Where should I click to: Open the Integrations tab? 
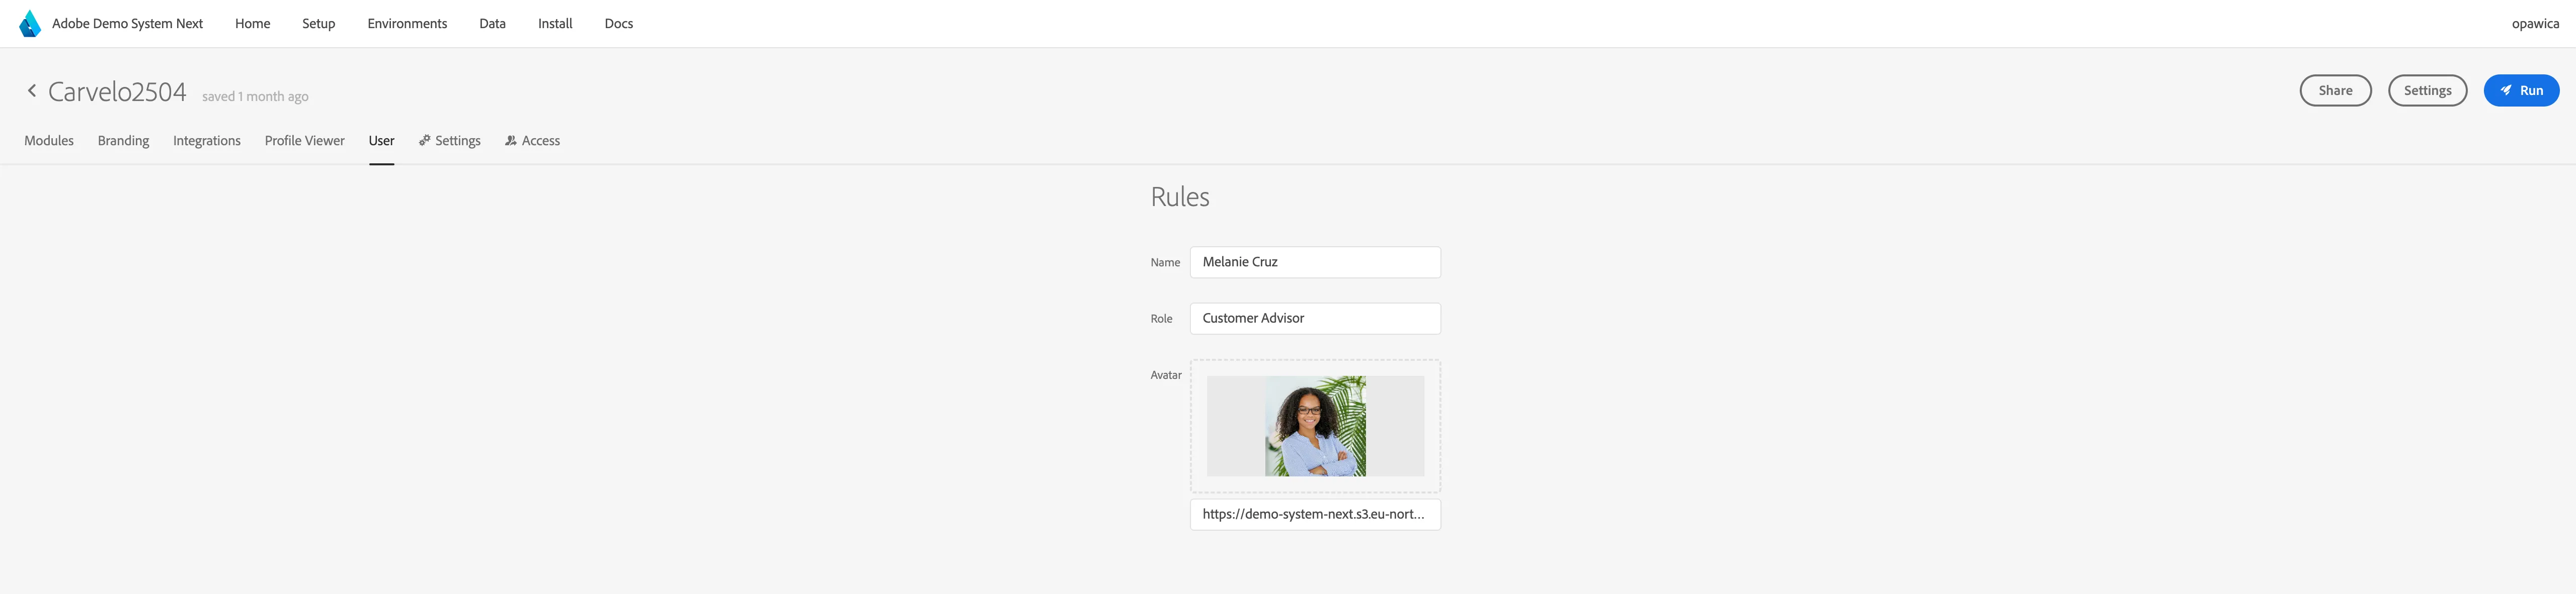(x=207, y=141)
